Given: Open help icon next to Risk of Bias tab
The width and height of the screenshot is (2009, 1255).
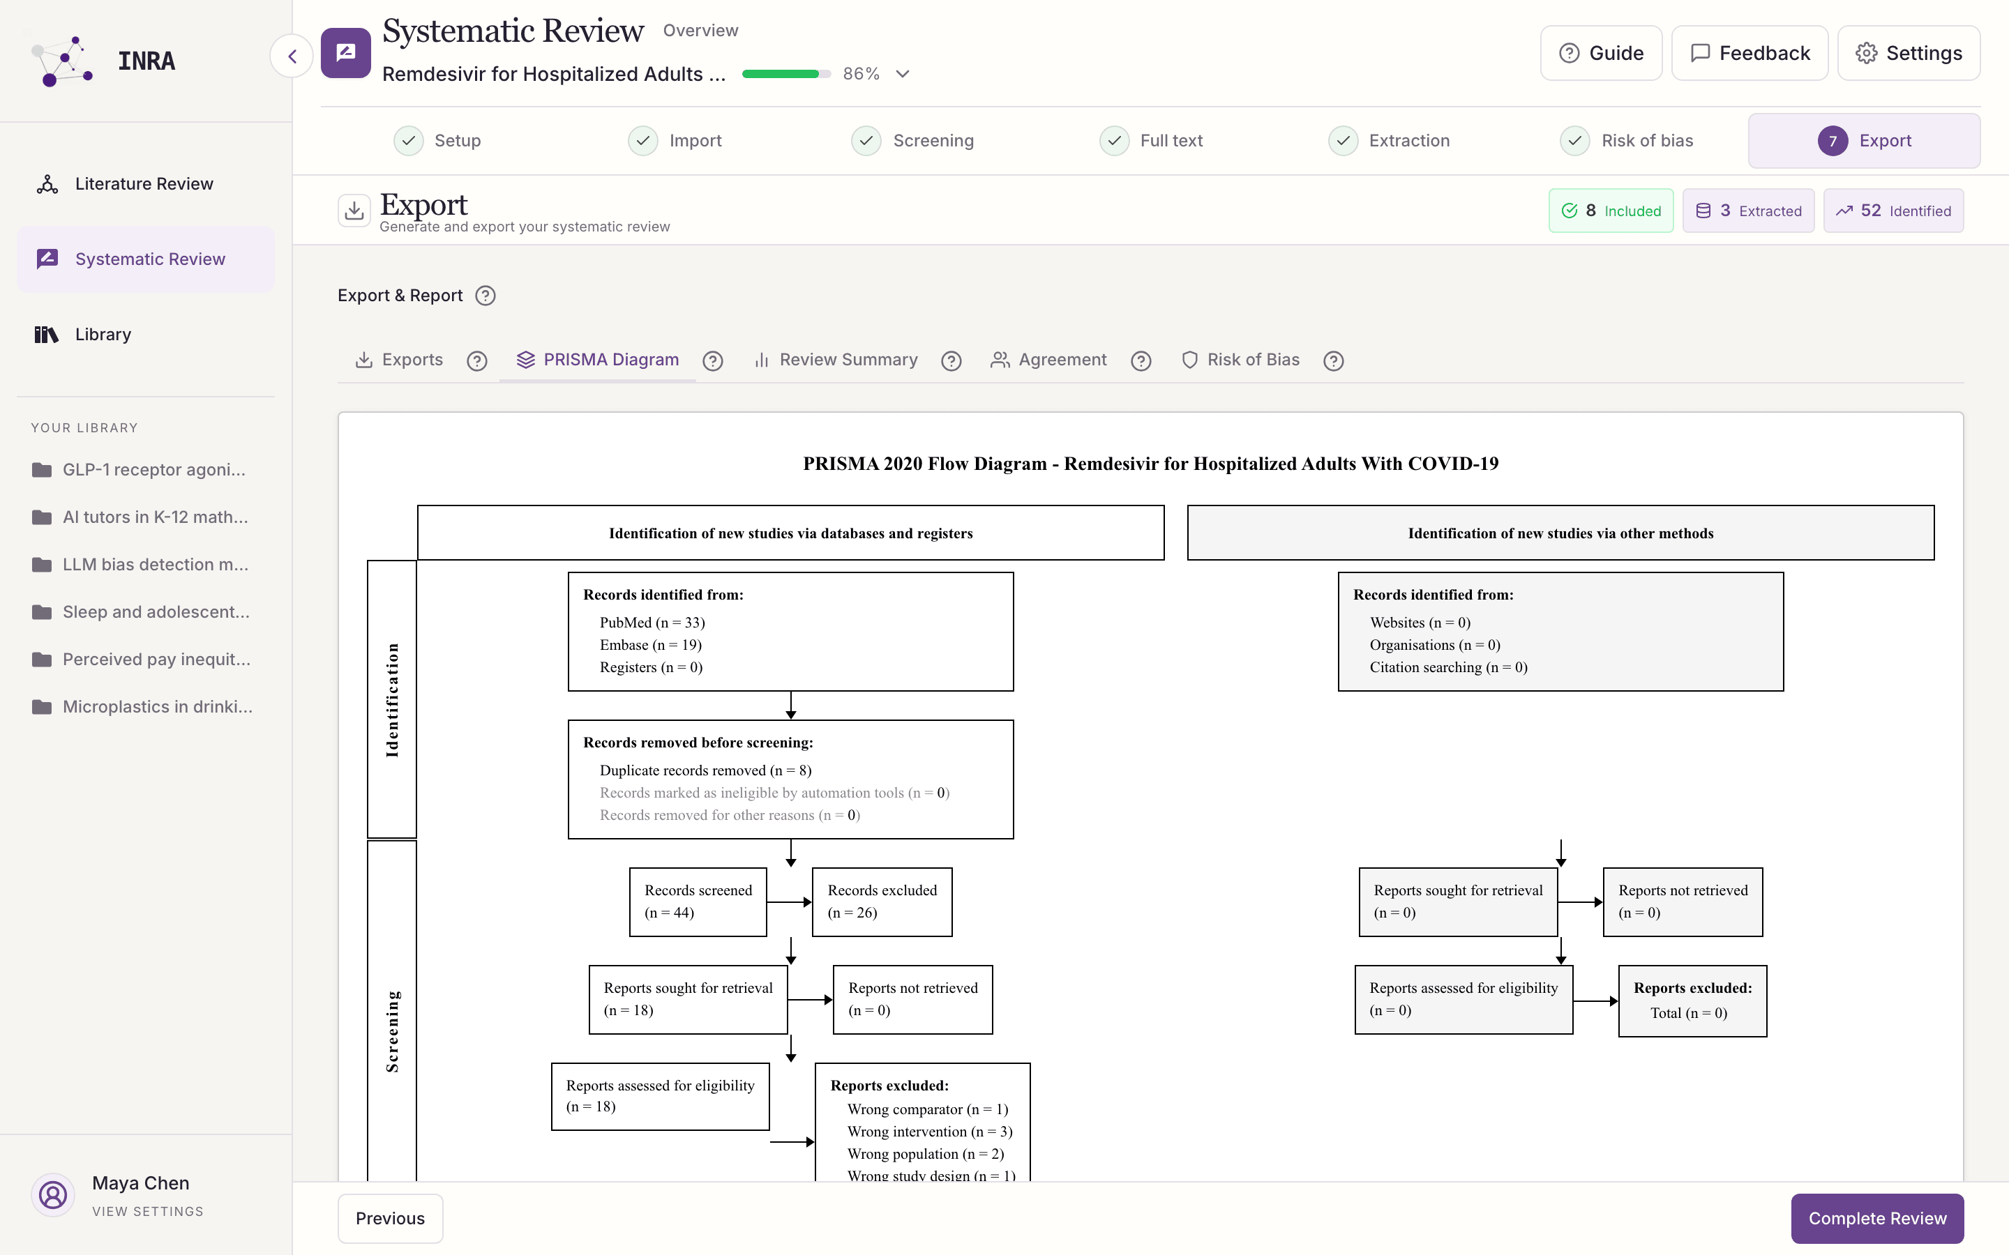Looking at the screenshot, I should 1333,360.
